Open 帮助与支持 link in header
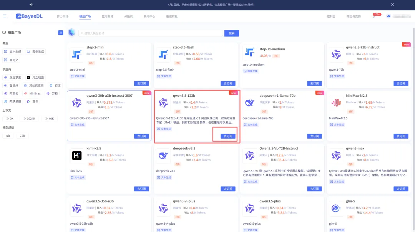The height and width of the screenshot is (232, 415). 354,17
